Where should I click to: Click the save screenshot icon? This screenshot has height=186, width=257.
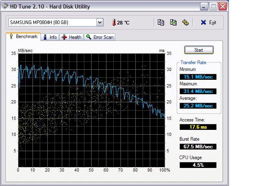coord(173,22)
